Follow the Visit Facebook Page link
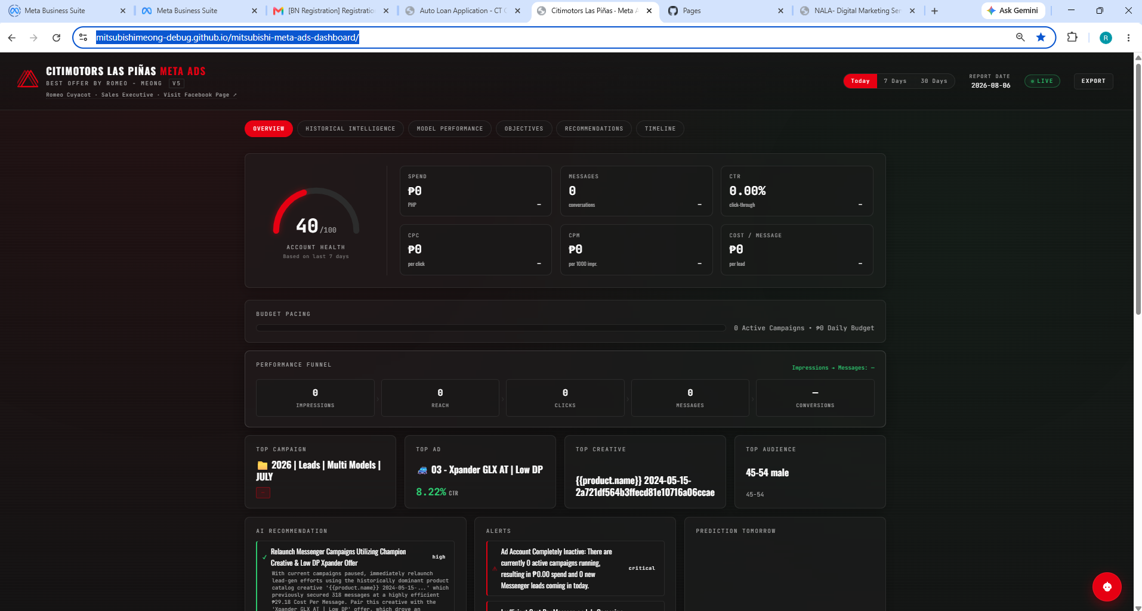This screenshot has height=611, width=1142. click(200, 95)
